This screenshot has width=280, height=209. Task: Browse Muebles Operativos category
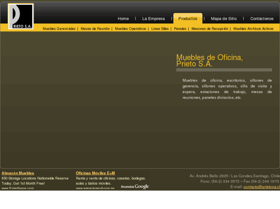(130, 29)
